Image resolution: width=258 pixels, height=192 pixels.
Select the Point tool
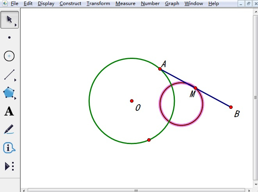click(9, 38)
